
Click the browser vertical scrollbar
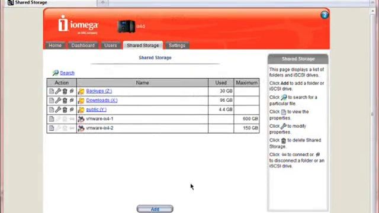tap(372, 111)
